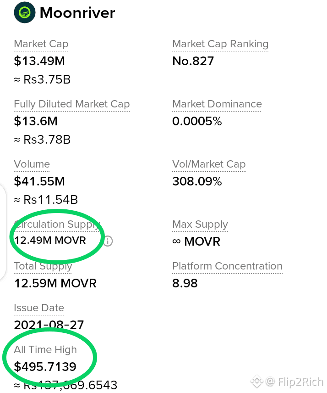The image size is (327, 393).
Task: Tap the Issue Date label
Action: [x=39, y=308]
